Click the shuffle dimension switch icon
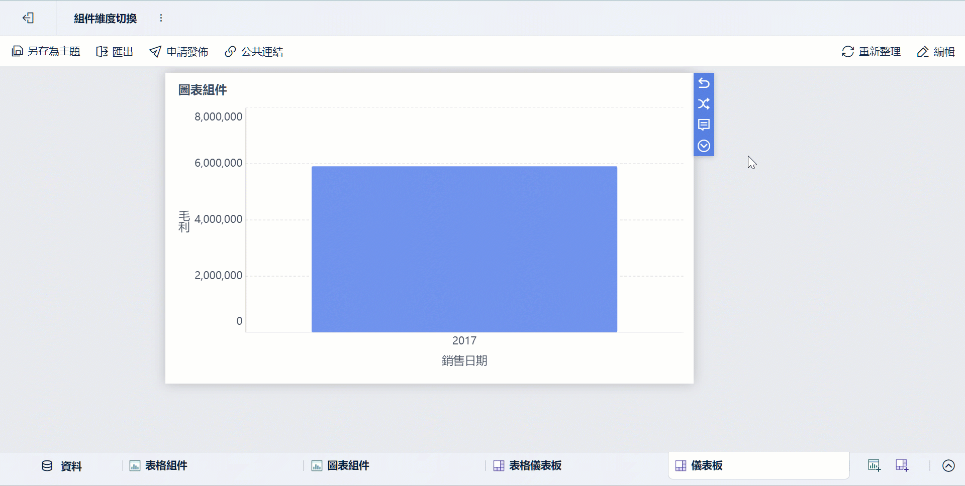Image resolution: width=965 pixels, height=486 pixels. pos(704,104)
